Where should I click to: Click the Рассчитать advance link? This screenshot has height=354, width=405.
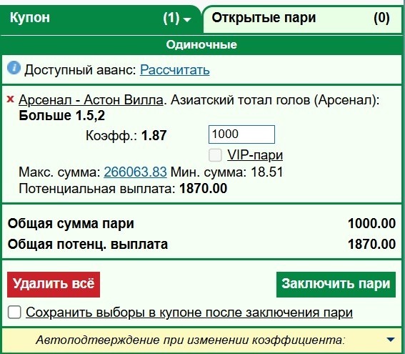(x=174, y=69)
